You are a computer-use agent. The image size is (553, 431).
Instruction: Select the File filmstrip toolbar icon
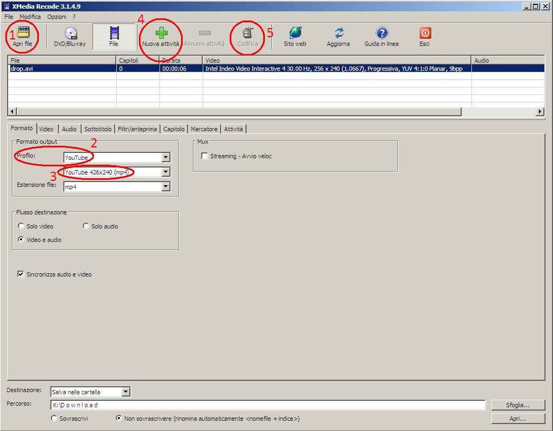(114, 34)
